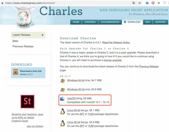Follow the Previous Release link in paragraph
This screenshot has height=132, width=169.
pyautogui.click(x=149, y=67)
